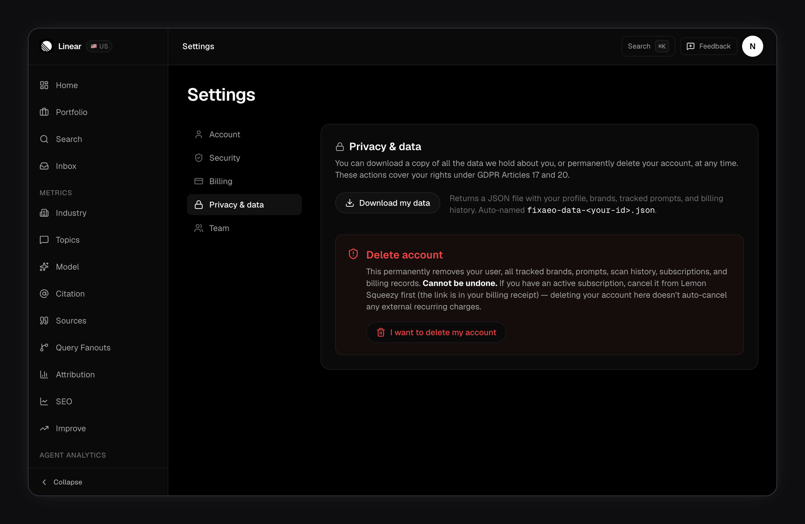Screen dimensions: 805x524
Task: Click the fixaeo-data-<your-id>.json filename text
Action: coord(591,210)
